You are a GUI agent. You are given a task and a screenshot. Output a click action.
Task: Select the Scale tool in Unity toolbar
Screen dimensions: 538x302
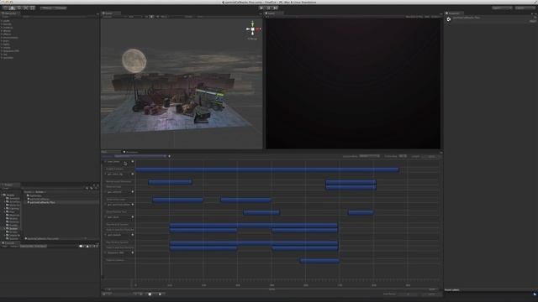pyautogui.click(x=26, y=8)
